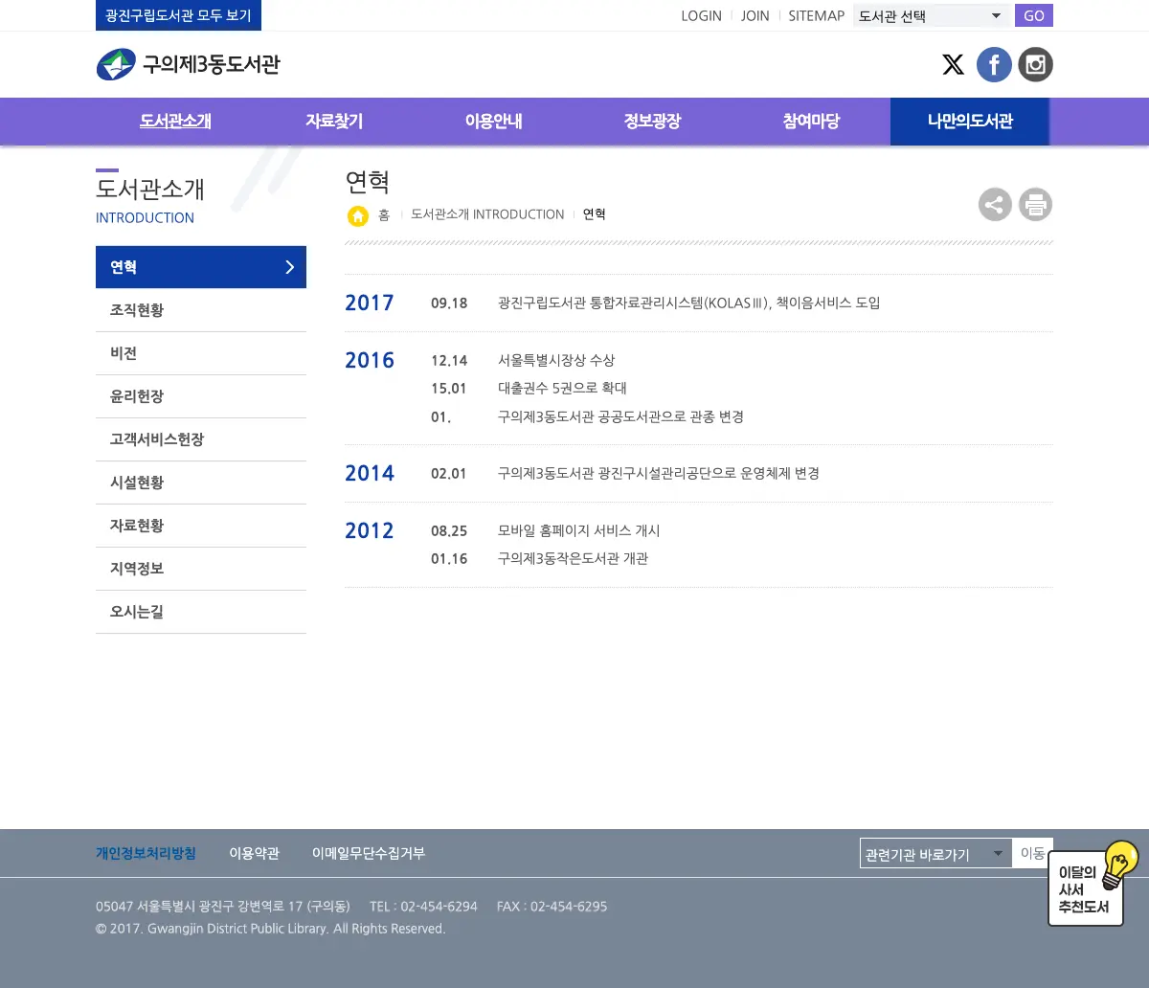Select 윤리헌장 in the sidebar
This screenshot has height=988, width=1149.
pyautogui.click(x=201, y=396)
